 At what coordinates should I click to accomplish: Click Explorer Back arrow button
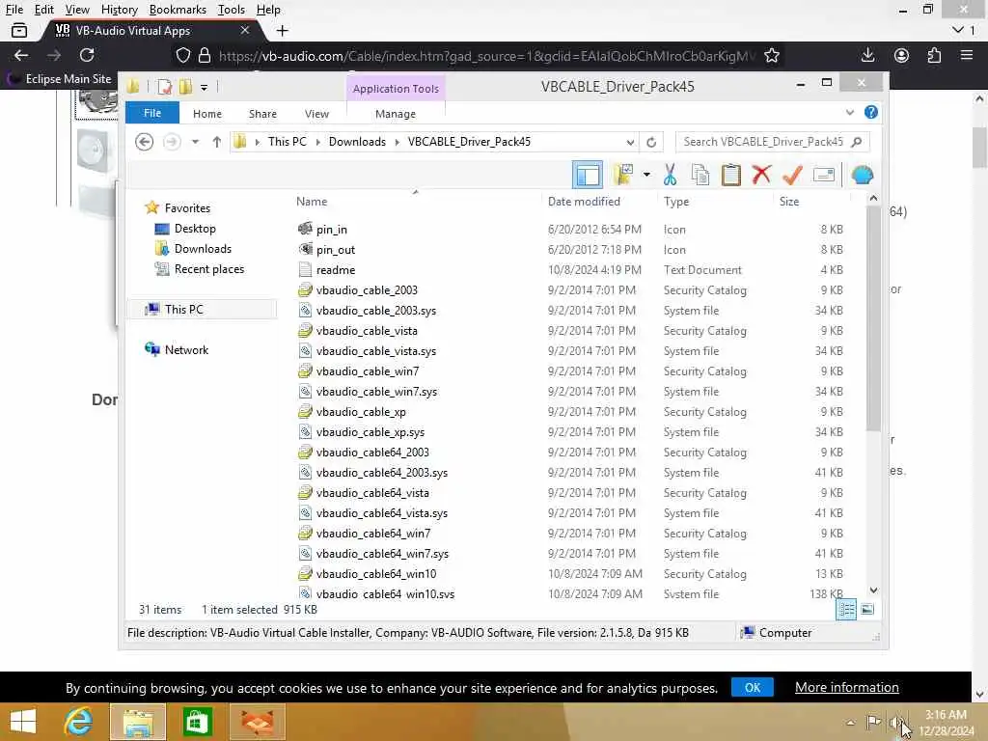pos(145,142)
